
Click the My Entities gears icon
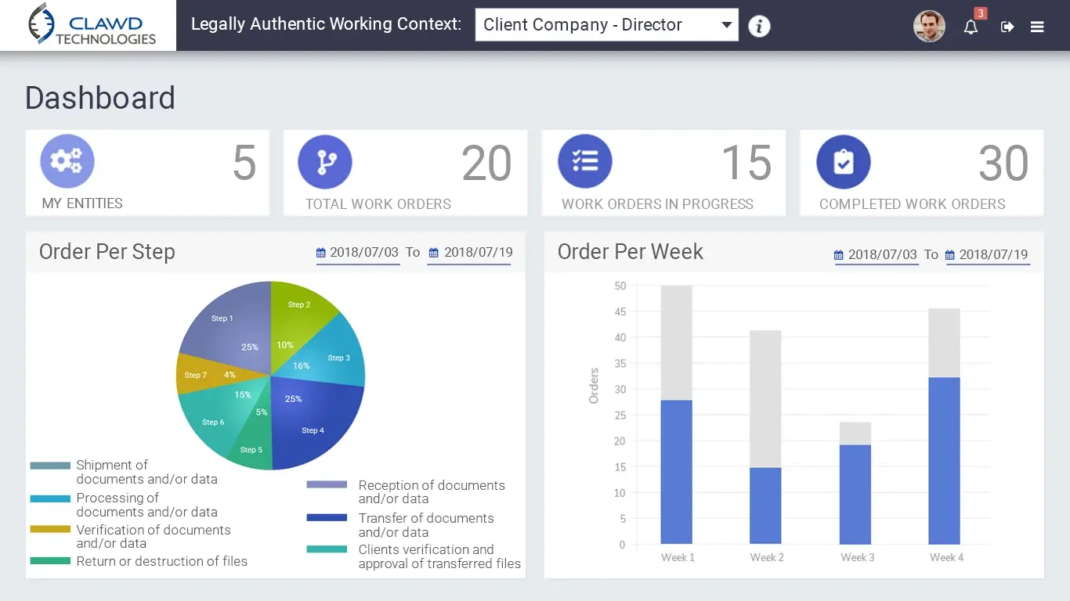pyautogui.click(x=67, y=161)
